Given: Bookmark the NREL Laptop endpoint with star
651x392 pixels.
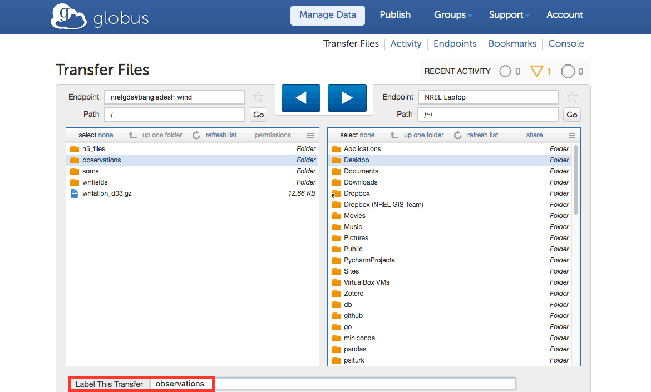Looking at the screenshot, I should tap(572, 97).
